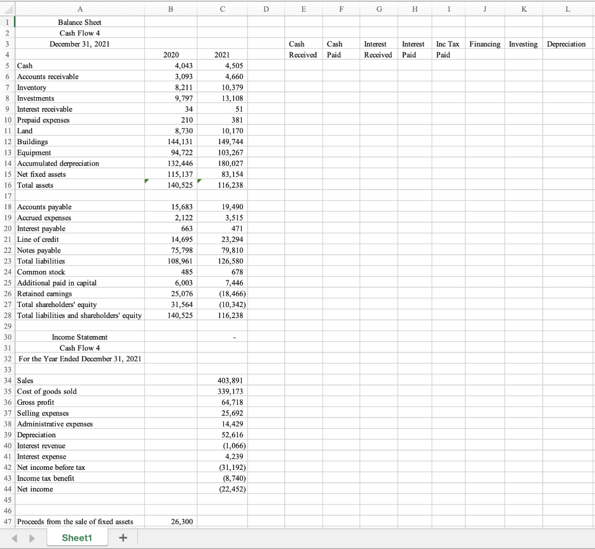The width and height of the screenshot is (595, 549).
Task: Click Selling expenses label
Action: tap(43, 413)
